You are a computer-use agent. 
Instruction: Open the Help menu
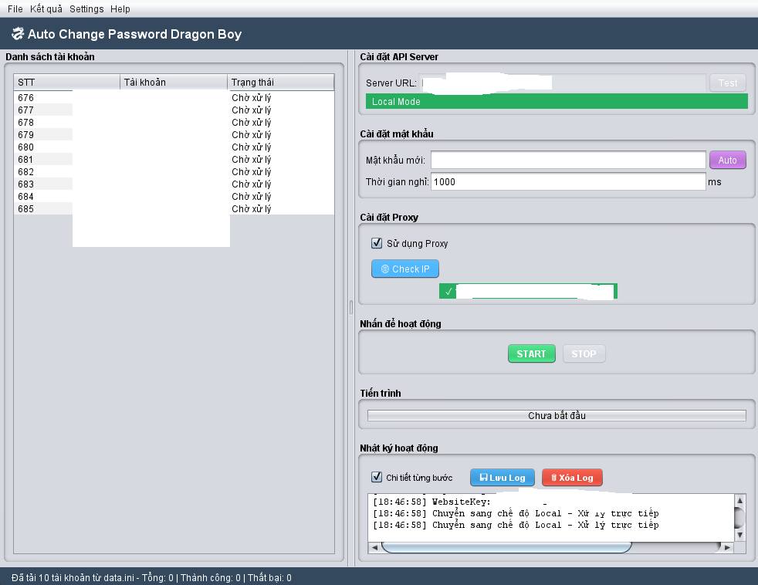[120, 9]
